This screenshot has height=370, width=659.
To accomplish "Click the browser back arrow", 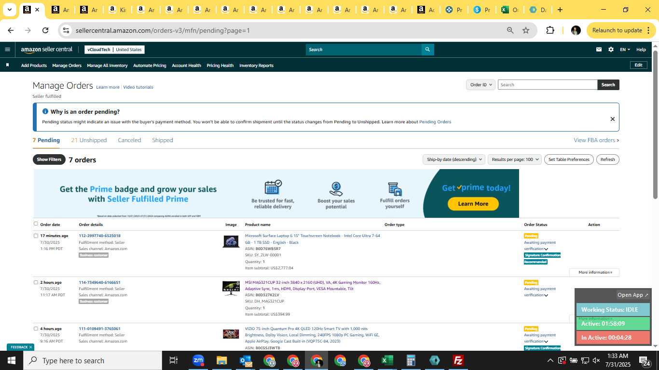I will point(11,30).
